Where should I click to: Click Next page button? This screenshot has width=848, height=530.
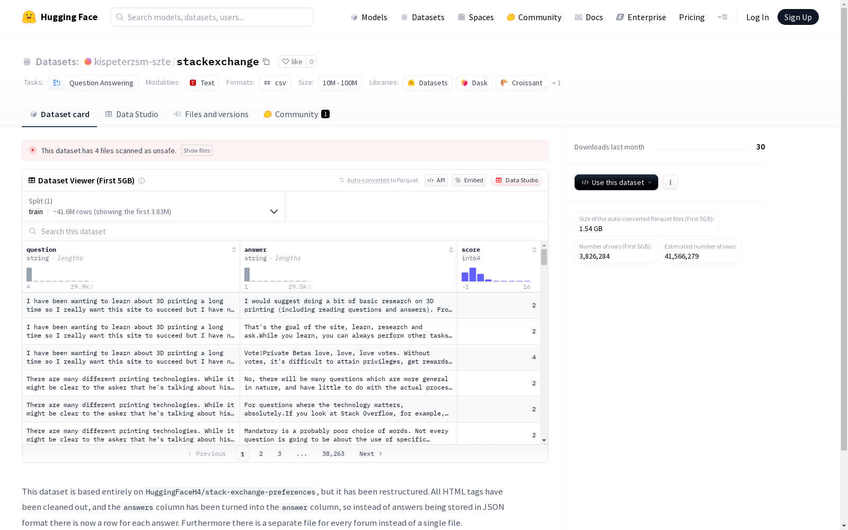[x=371, y=454]
